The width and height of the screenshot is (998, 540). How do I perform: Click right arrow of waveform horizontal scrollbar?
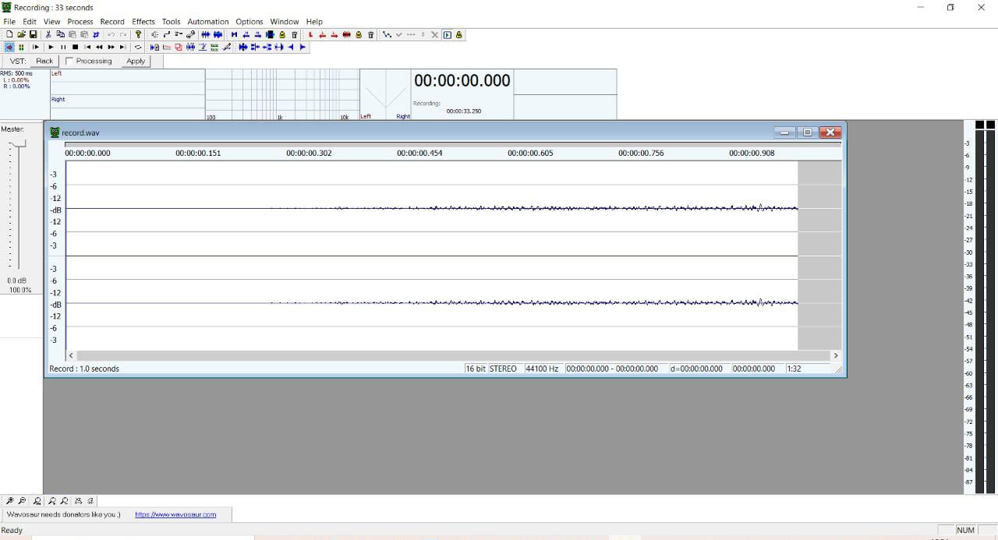836,355
